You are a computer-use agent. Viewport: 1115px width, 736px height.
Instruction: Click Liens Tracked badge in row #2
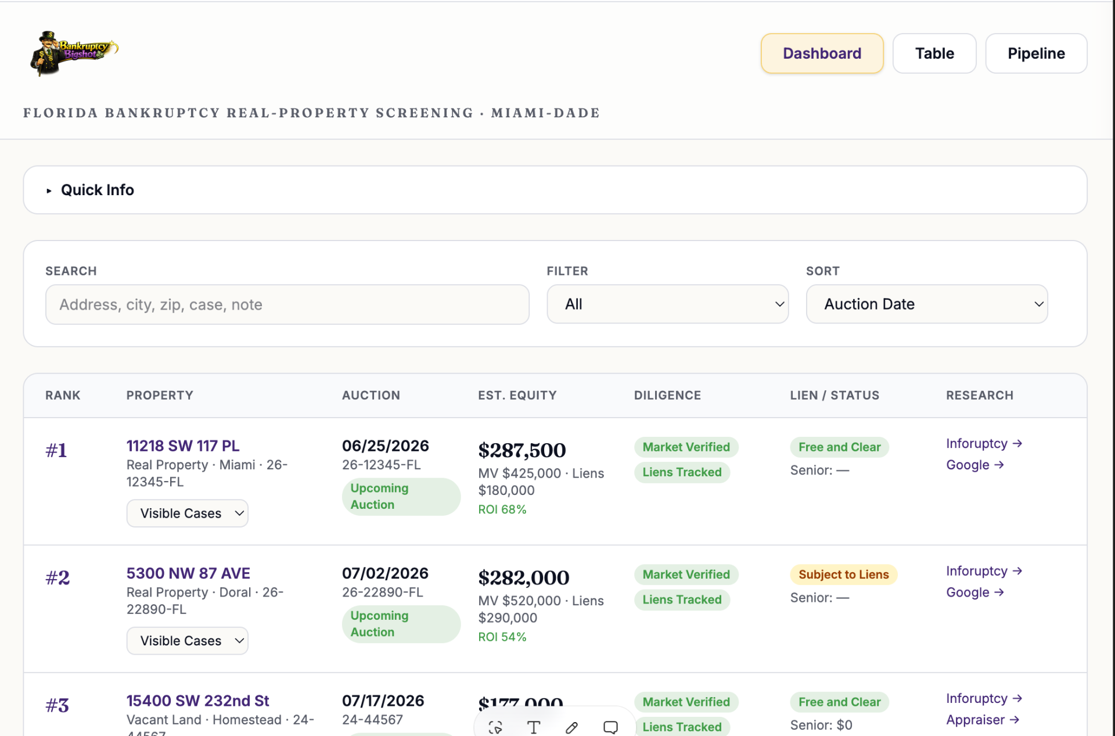pos(682,599)
